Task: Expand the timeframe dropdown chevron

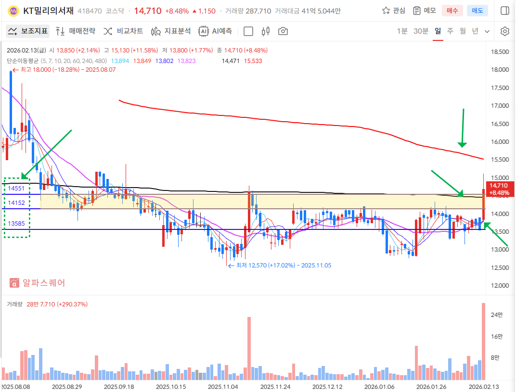Action: (487, 31)
